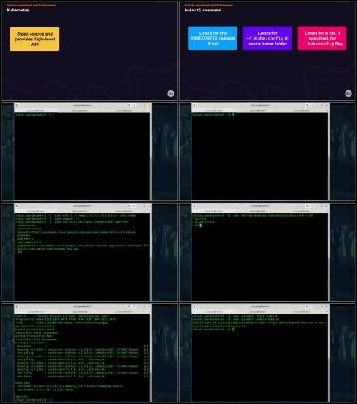Click the new tab icon in the systemctl start kubelet terminal
This screenshot has width=357, height=404.
click(195, 306)
